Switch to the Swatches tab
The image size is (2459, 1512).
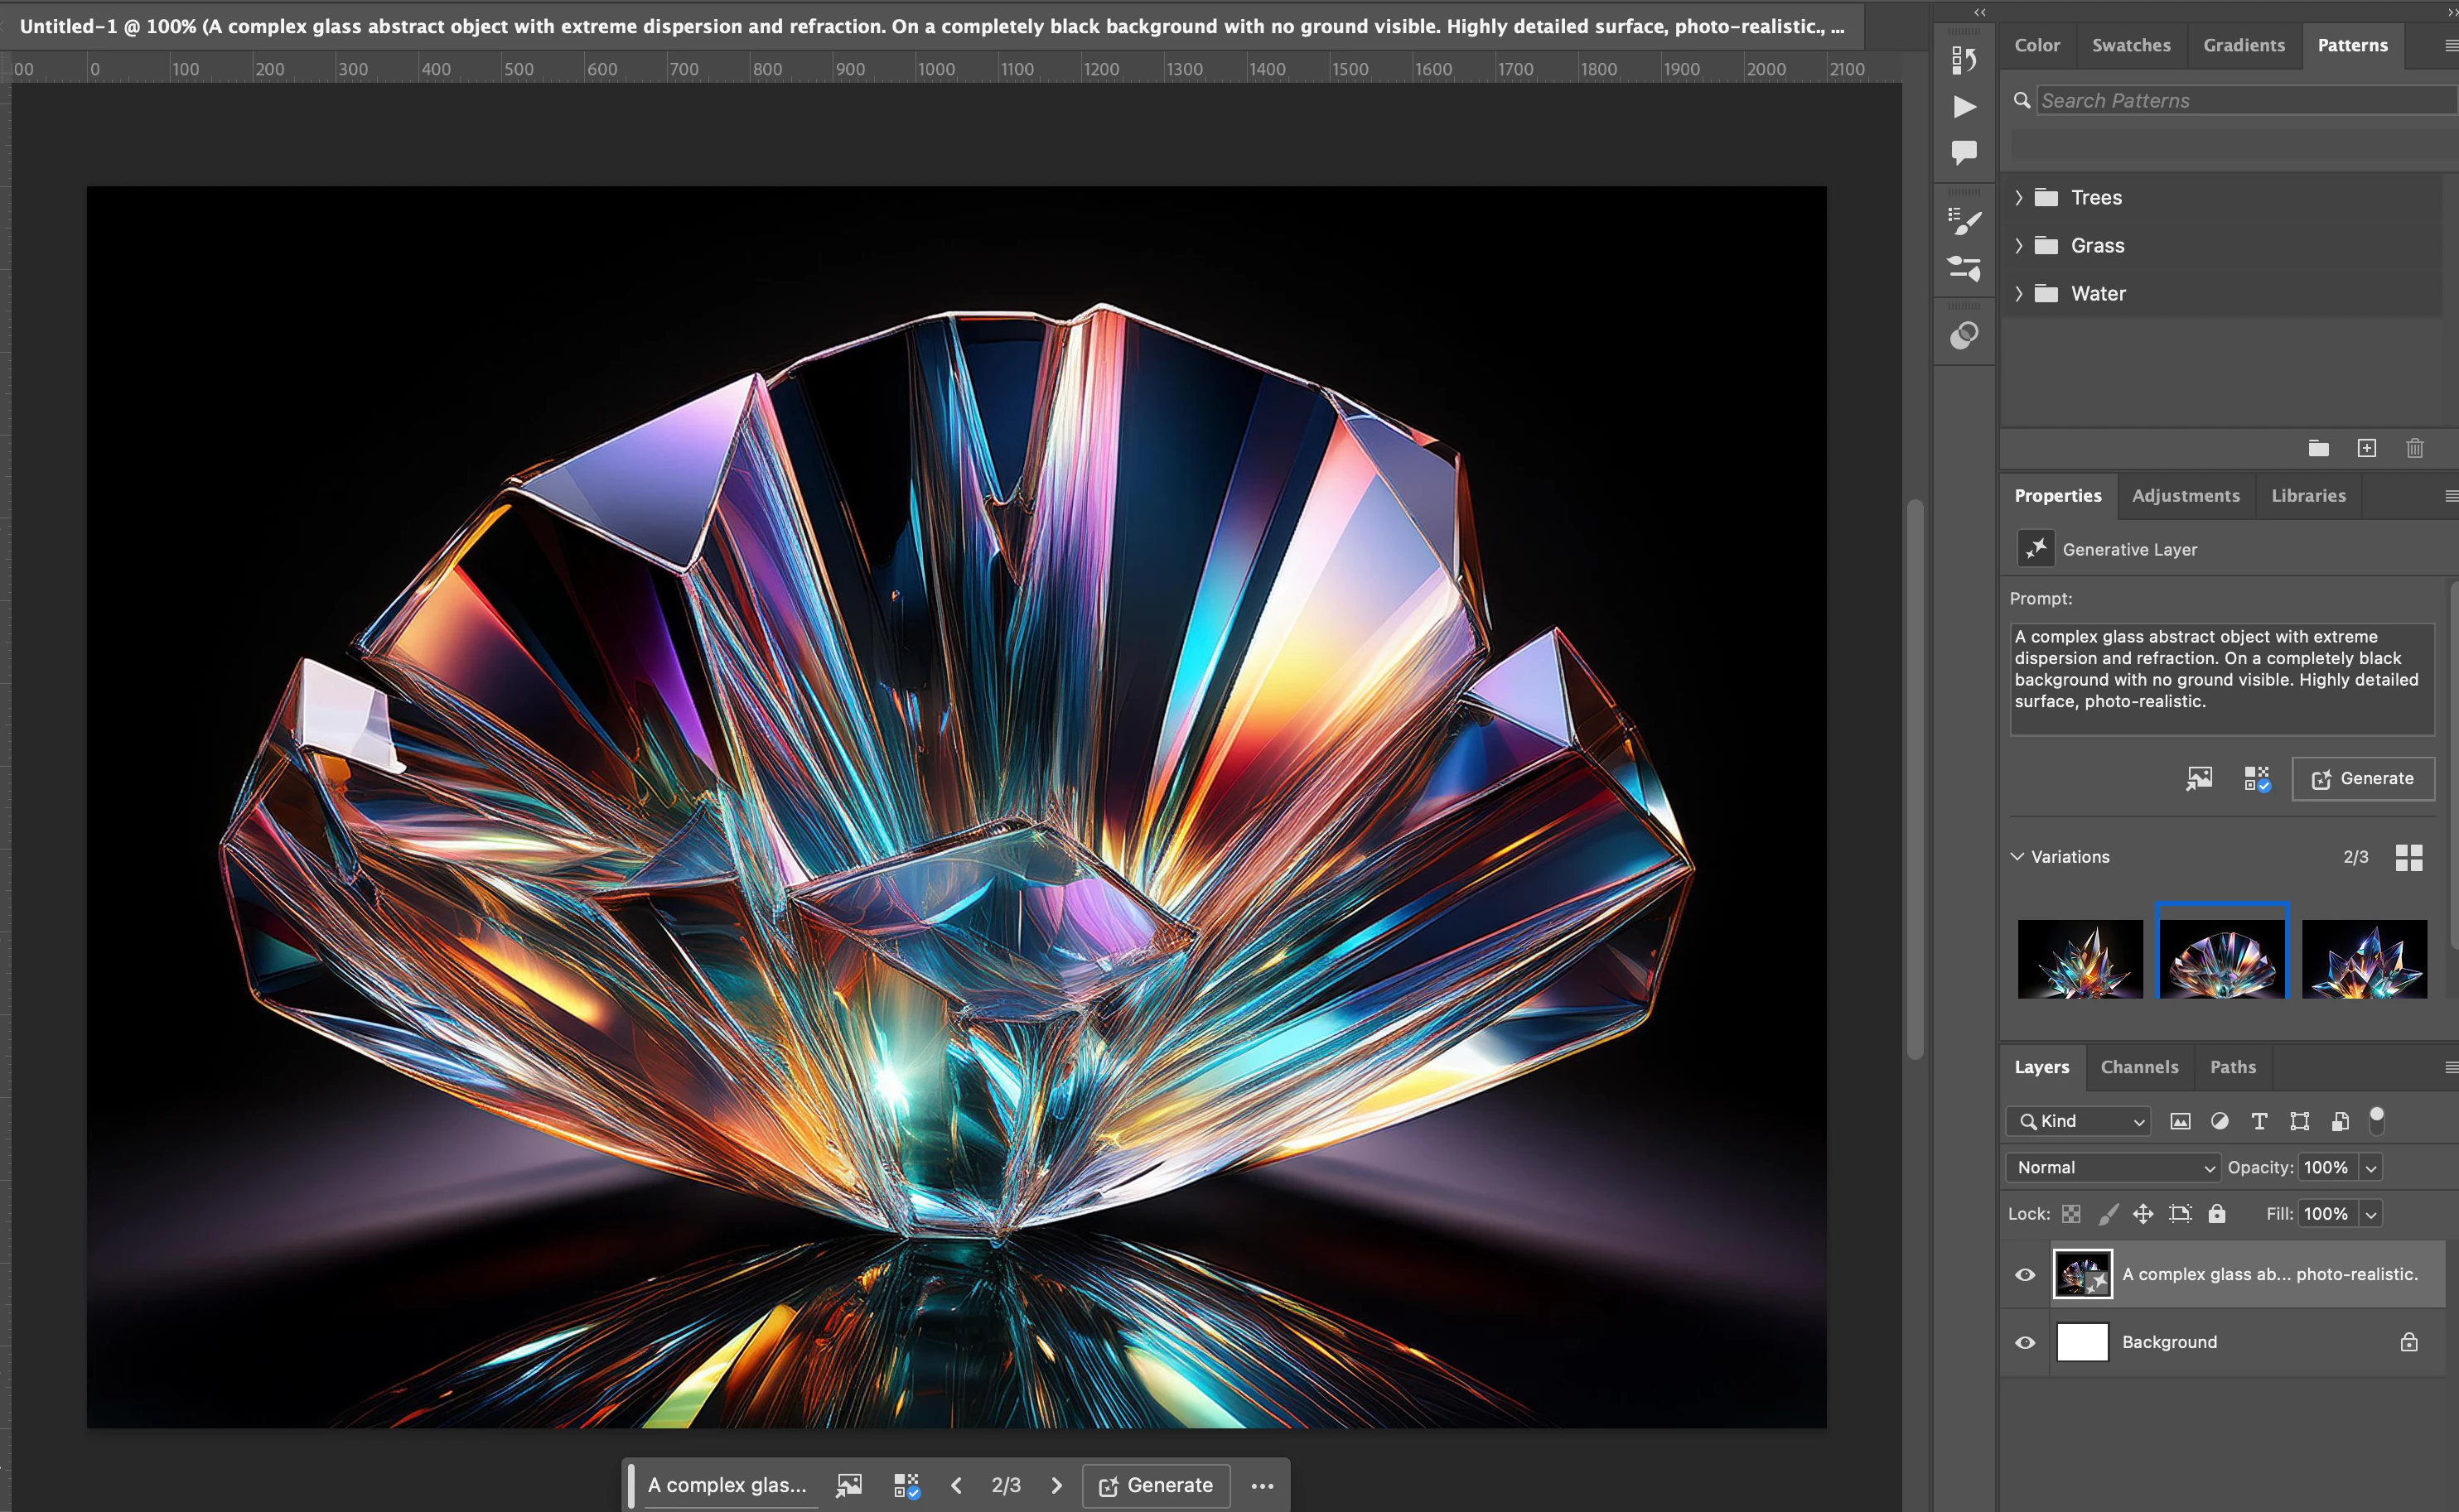[2131, 45]
